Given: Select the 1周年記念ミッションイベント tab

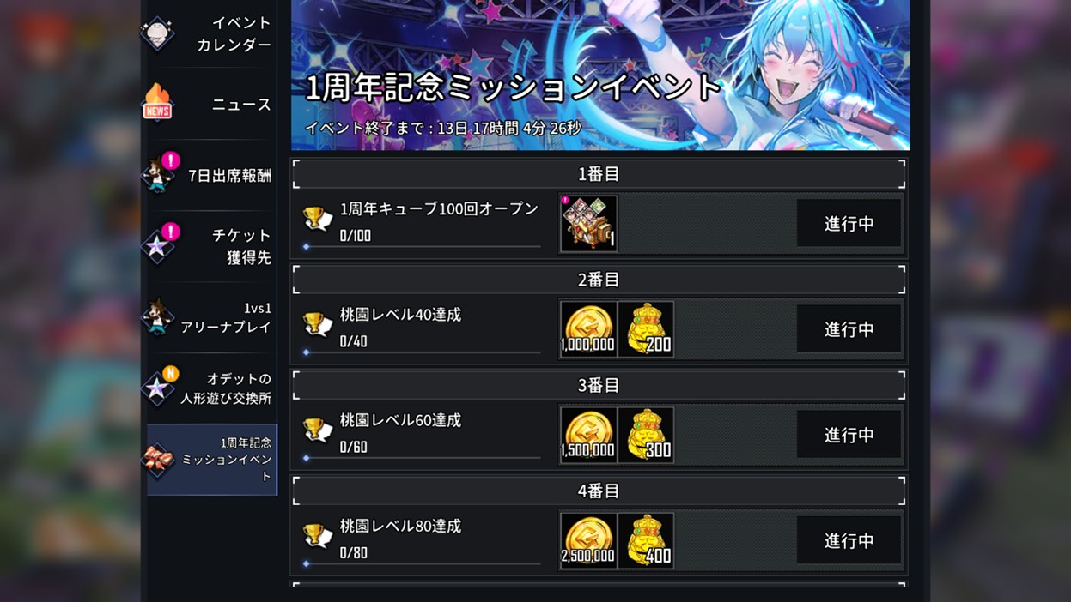Looking at the screenshot, I should point(212,460).
